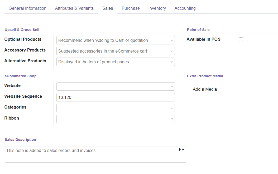The height and width of the screenshot is (174, 278).
Task: Open the Attributes & Variants tab
Action: pos(74,8)
